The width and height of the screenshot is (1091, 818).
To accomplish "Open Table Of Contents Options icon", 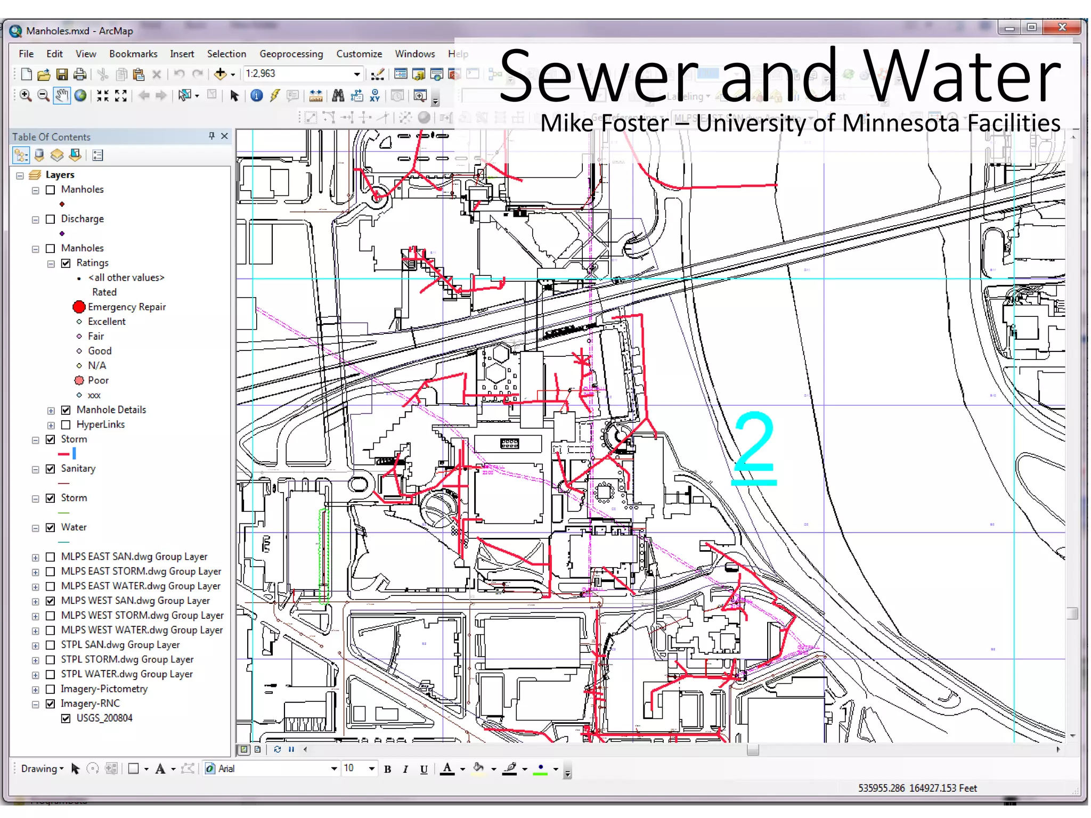I will [97, 155].
